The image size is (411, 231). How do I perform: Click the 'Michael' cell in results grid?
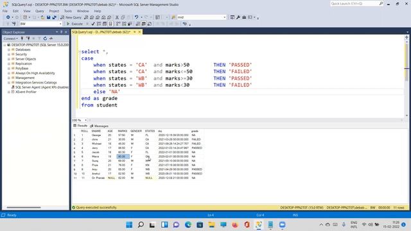coord(96,144)
